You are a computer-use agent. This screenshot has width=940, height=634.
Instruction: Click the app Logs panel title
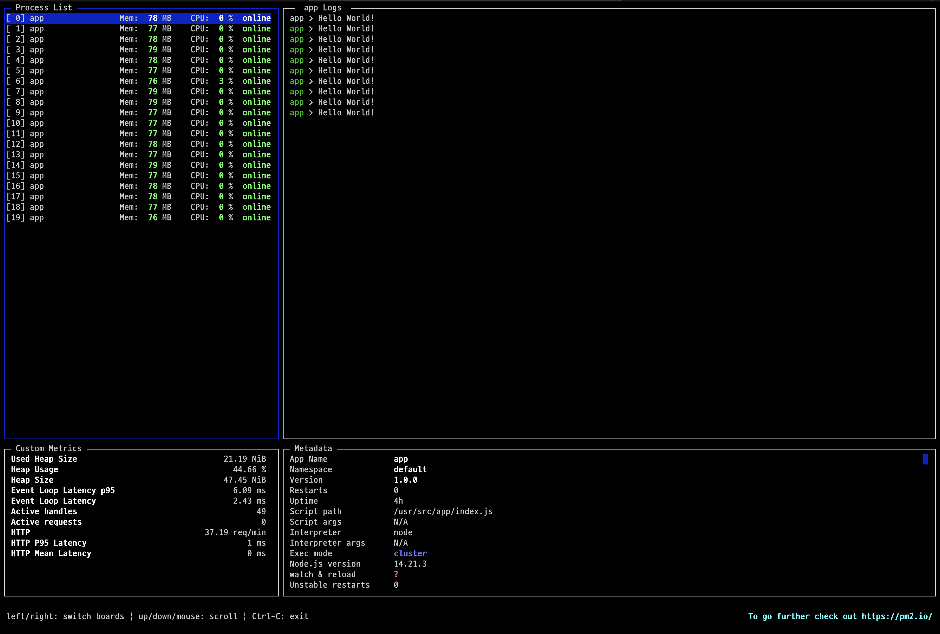click(x=322, y=8)
